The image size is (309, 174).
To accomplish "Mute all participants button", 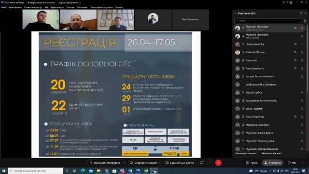I will pyautogui.click(x=246, y=154).
